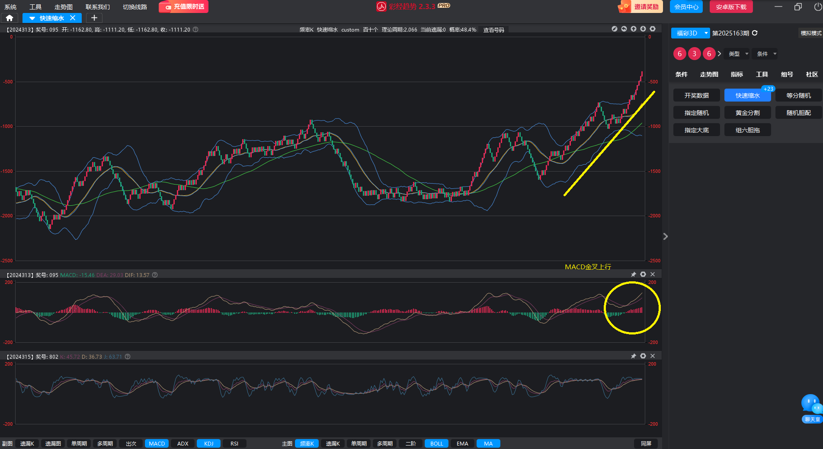Image resolution: width=823 pixels, height=449 pixels.
Task: Add a new tab with plus button
Action: click(94, 18)
